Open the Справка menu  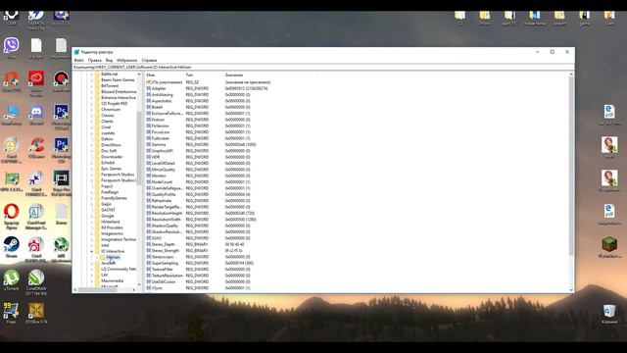(149, 60)
